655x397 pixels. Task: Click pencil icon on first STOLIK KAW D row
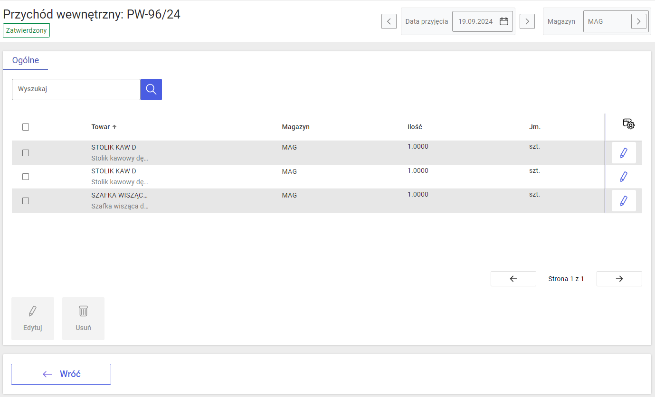624,153
